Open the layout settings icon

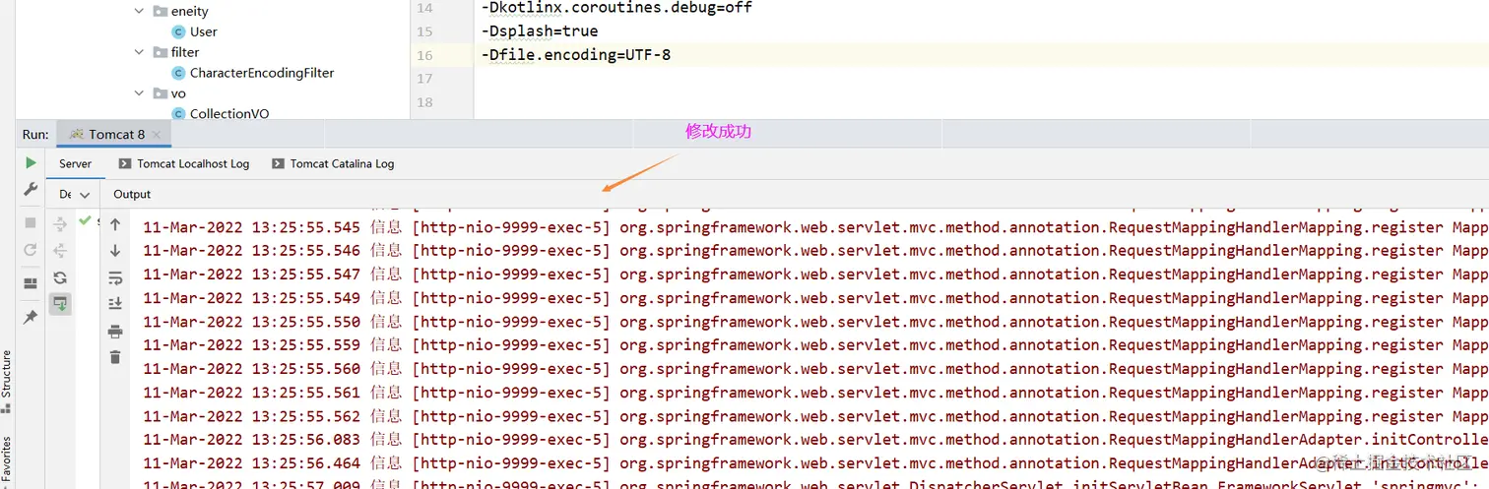31,283
